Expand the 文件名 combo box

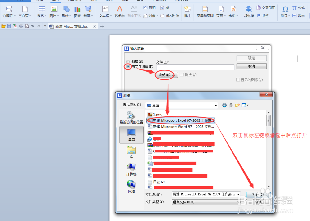238,194
